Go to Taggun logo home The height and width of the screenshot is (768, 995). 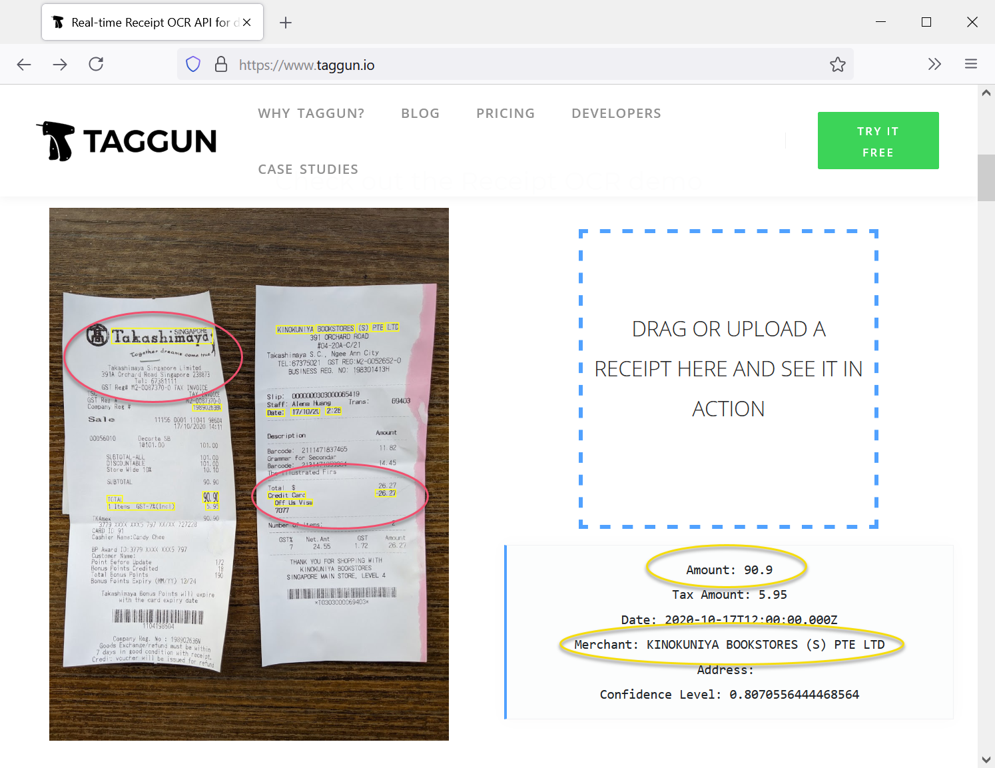127,141
